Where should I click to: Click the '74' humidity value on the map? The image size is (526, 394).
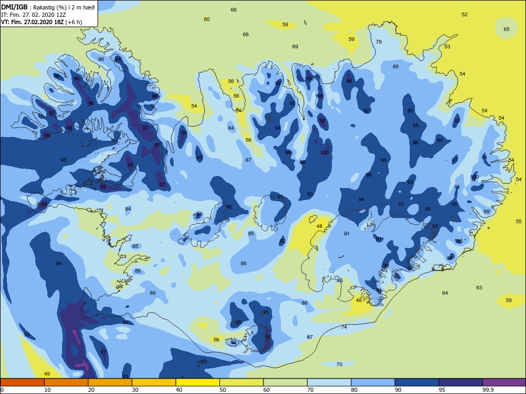[x=344, y=327]
